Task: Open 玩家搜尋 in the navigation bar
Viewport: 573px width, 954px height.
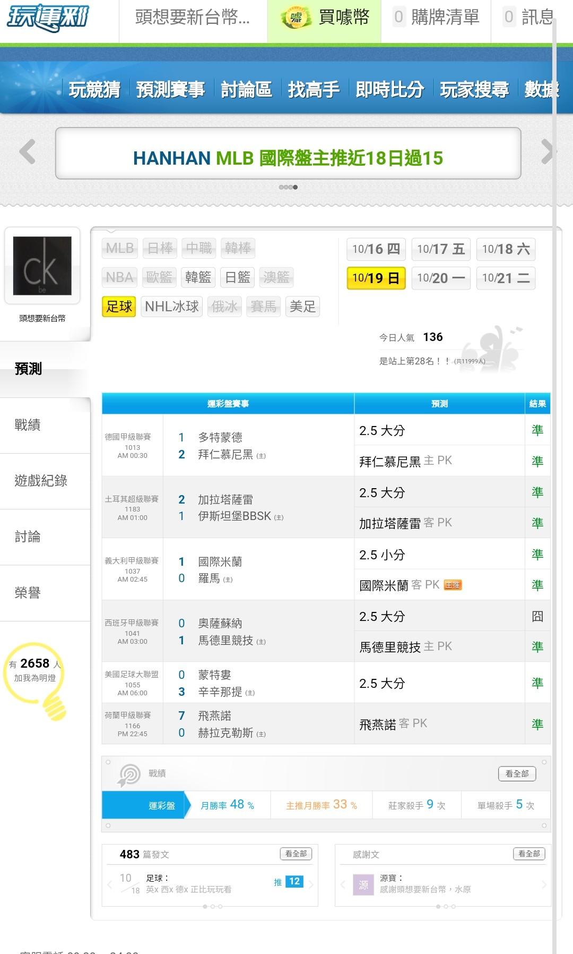Action: coord(474,89)
